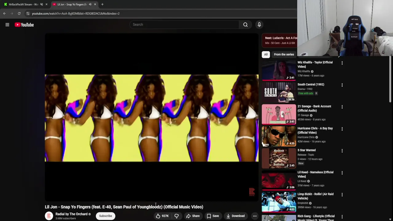Screen dimensions: 393x221
Task: Open options menu for Hurricane Chris A Bay Bay
Action: tap(342, 129)
